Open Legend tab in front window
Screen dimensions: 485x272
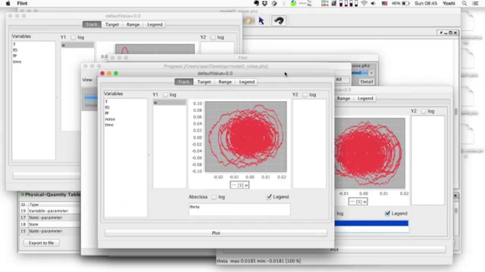(x=247, y=82)
